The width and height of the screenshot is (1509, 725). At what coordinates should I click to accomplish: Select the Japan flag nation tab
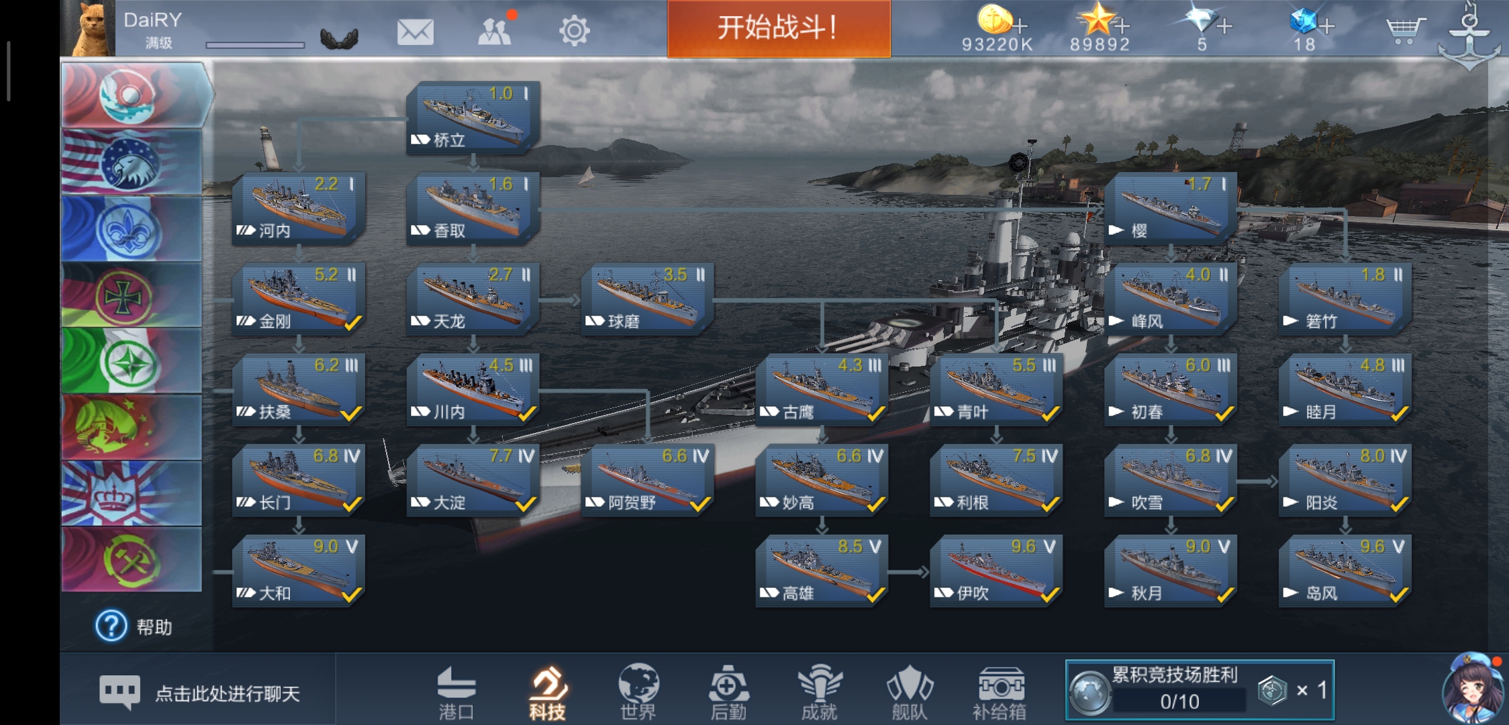point(133,95)
